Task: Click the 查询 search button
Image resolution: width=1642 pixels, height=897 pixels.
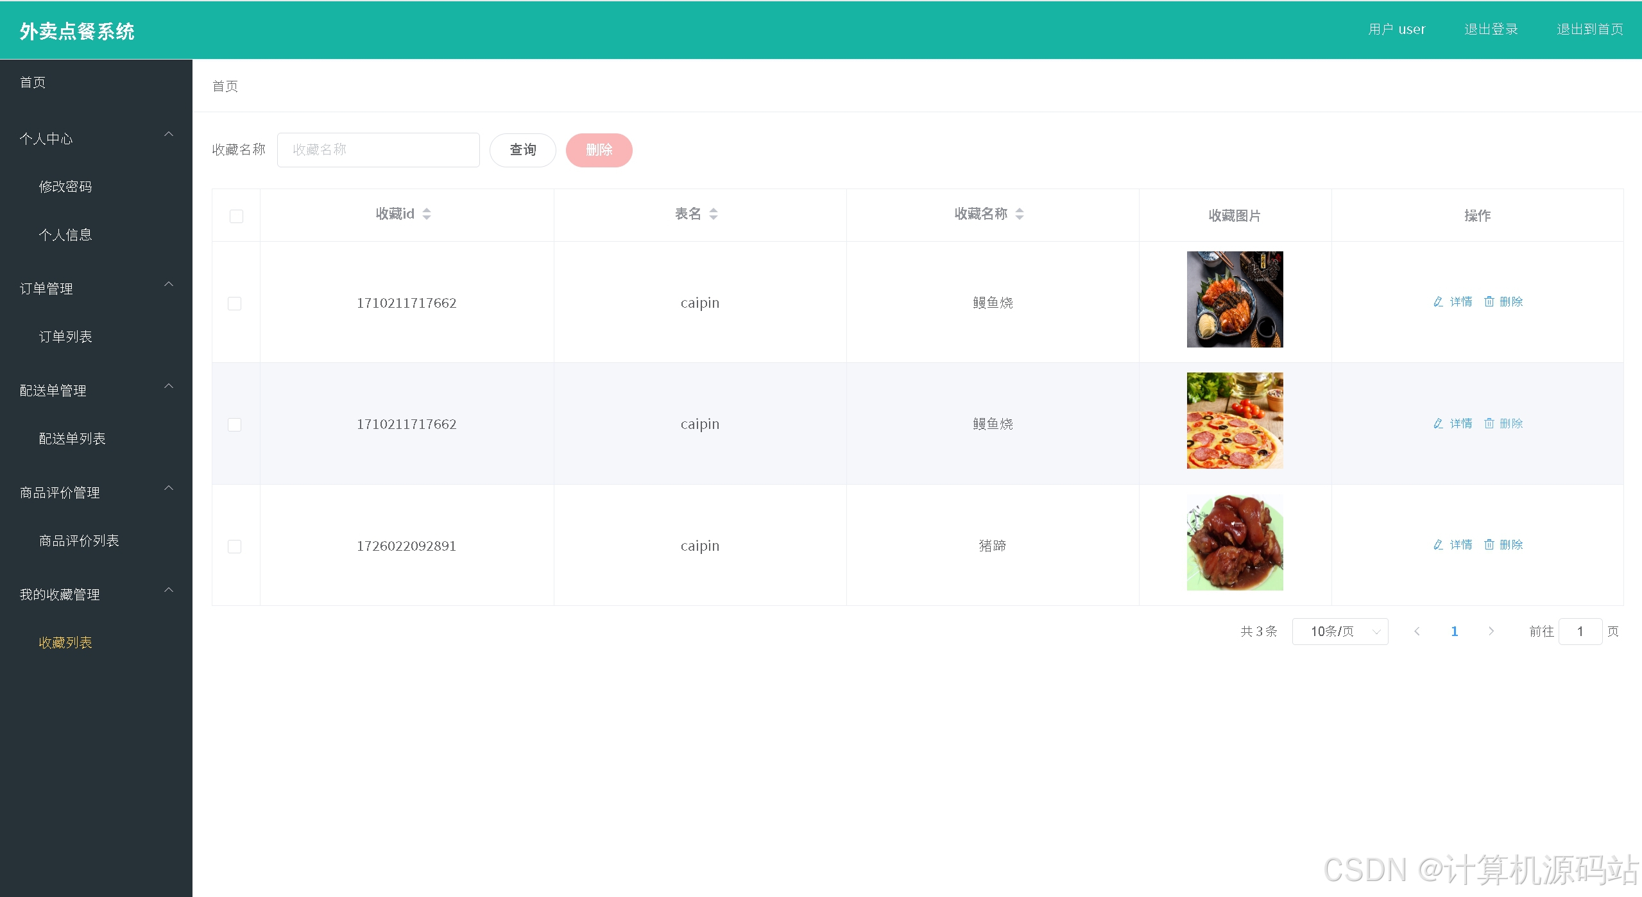Action: [523, 150]
